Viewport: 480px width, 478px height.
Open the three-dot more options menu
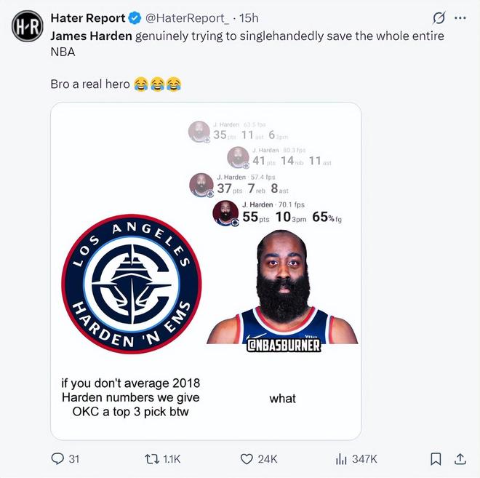(460, 18)
